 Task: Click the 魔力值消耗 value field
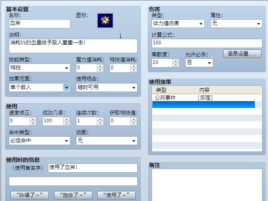[x=86, y=68]
